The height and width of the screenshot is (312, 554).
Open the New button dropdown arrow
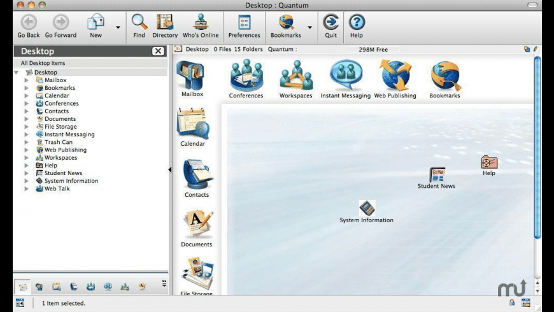click(118, 27)
